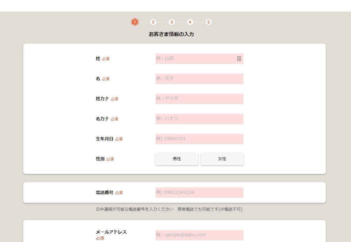Screen dimensions: 351x242
Task: Click the 姓カナ katakana surname field
Action: 199,99
